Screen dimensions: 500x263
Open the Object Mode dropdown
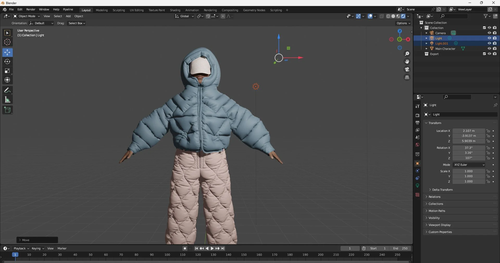[x=27, y=16]
